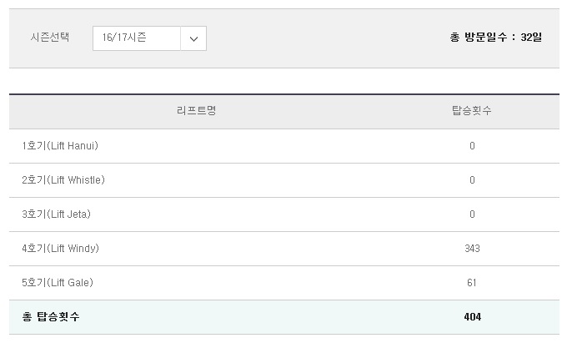
Task: Select the 2호기(Lift Whistle) row
Action: point(284,180)
